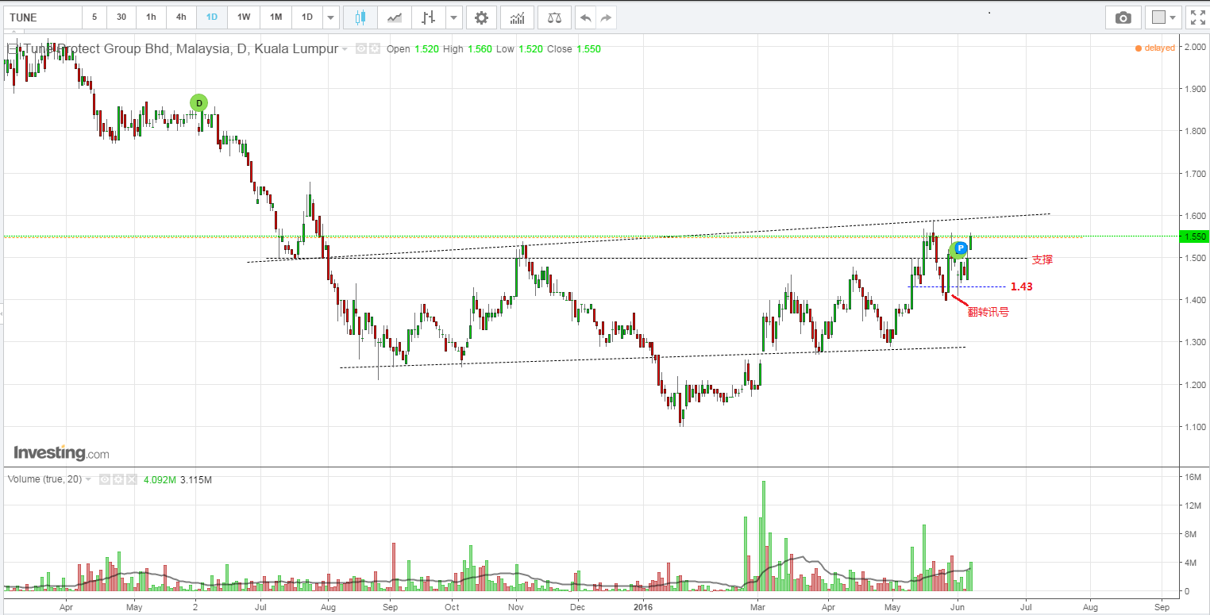Screen dimensions: 1210x615
Task: Click the Sep label at far right of time axis
Action: (x=1162, y=606)
